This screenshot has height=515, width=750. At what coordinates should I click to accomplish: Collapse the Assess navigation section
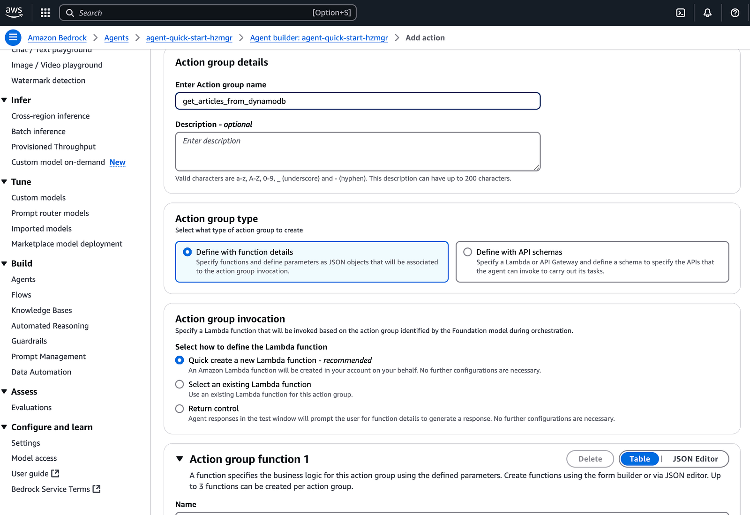coord(4,391)
